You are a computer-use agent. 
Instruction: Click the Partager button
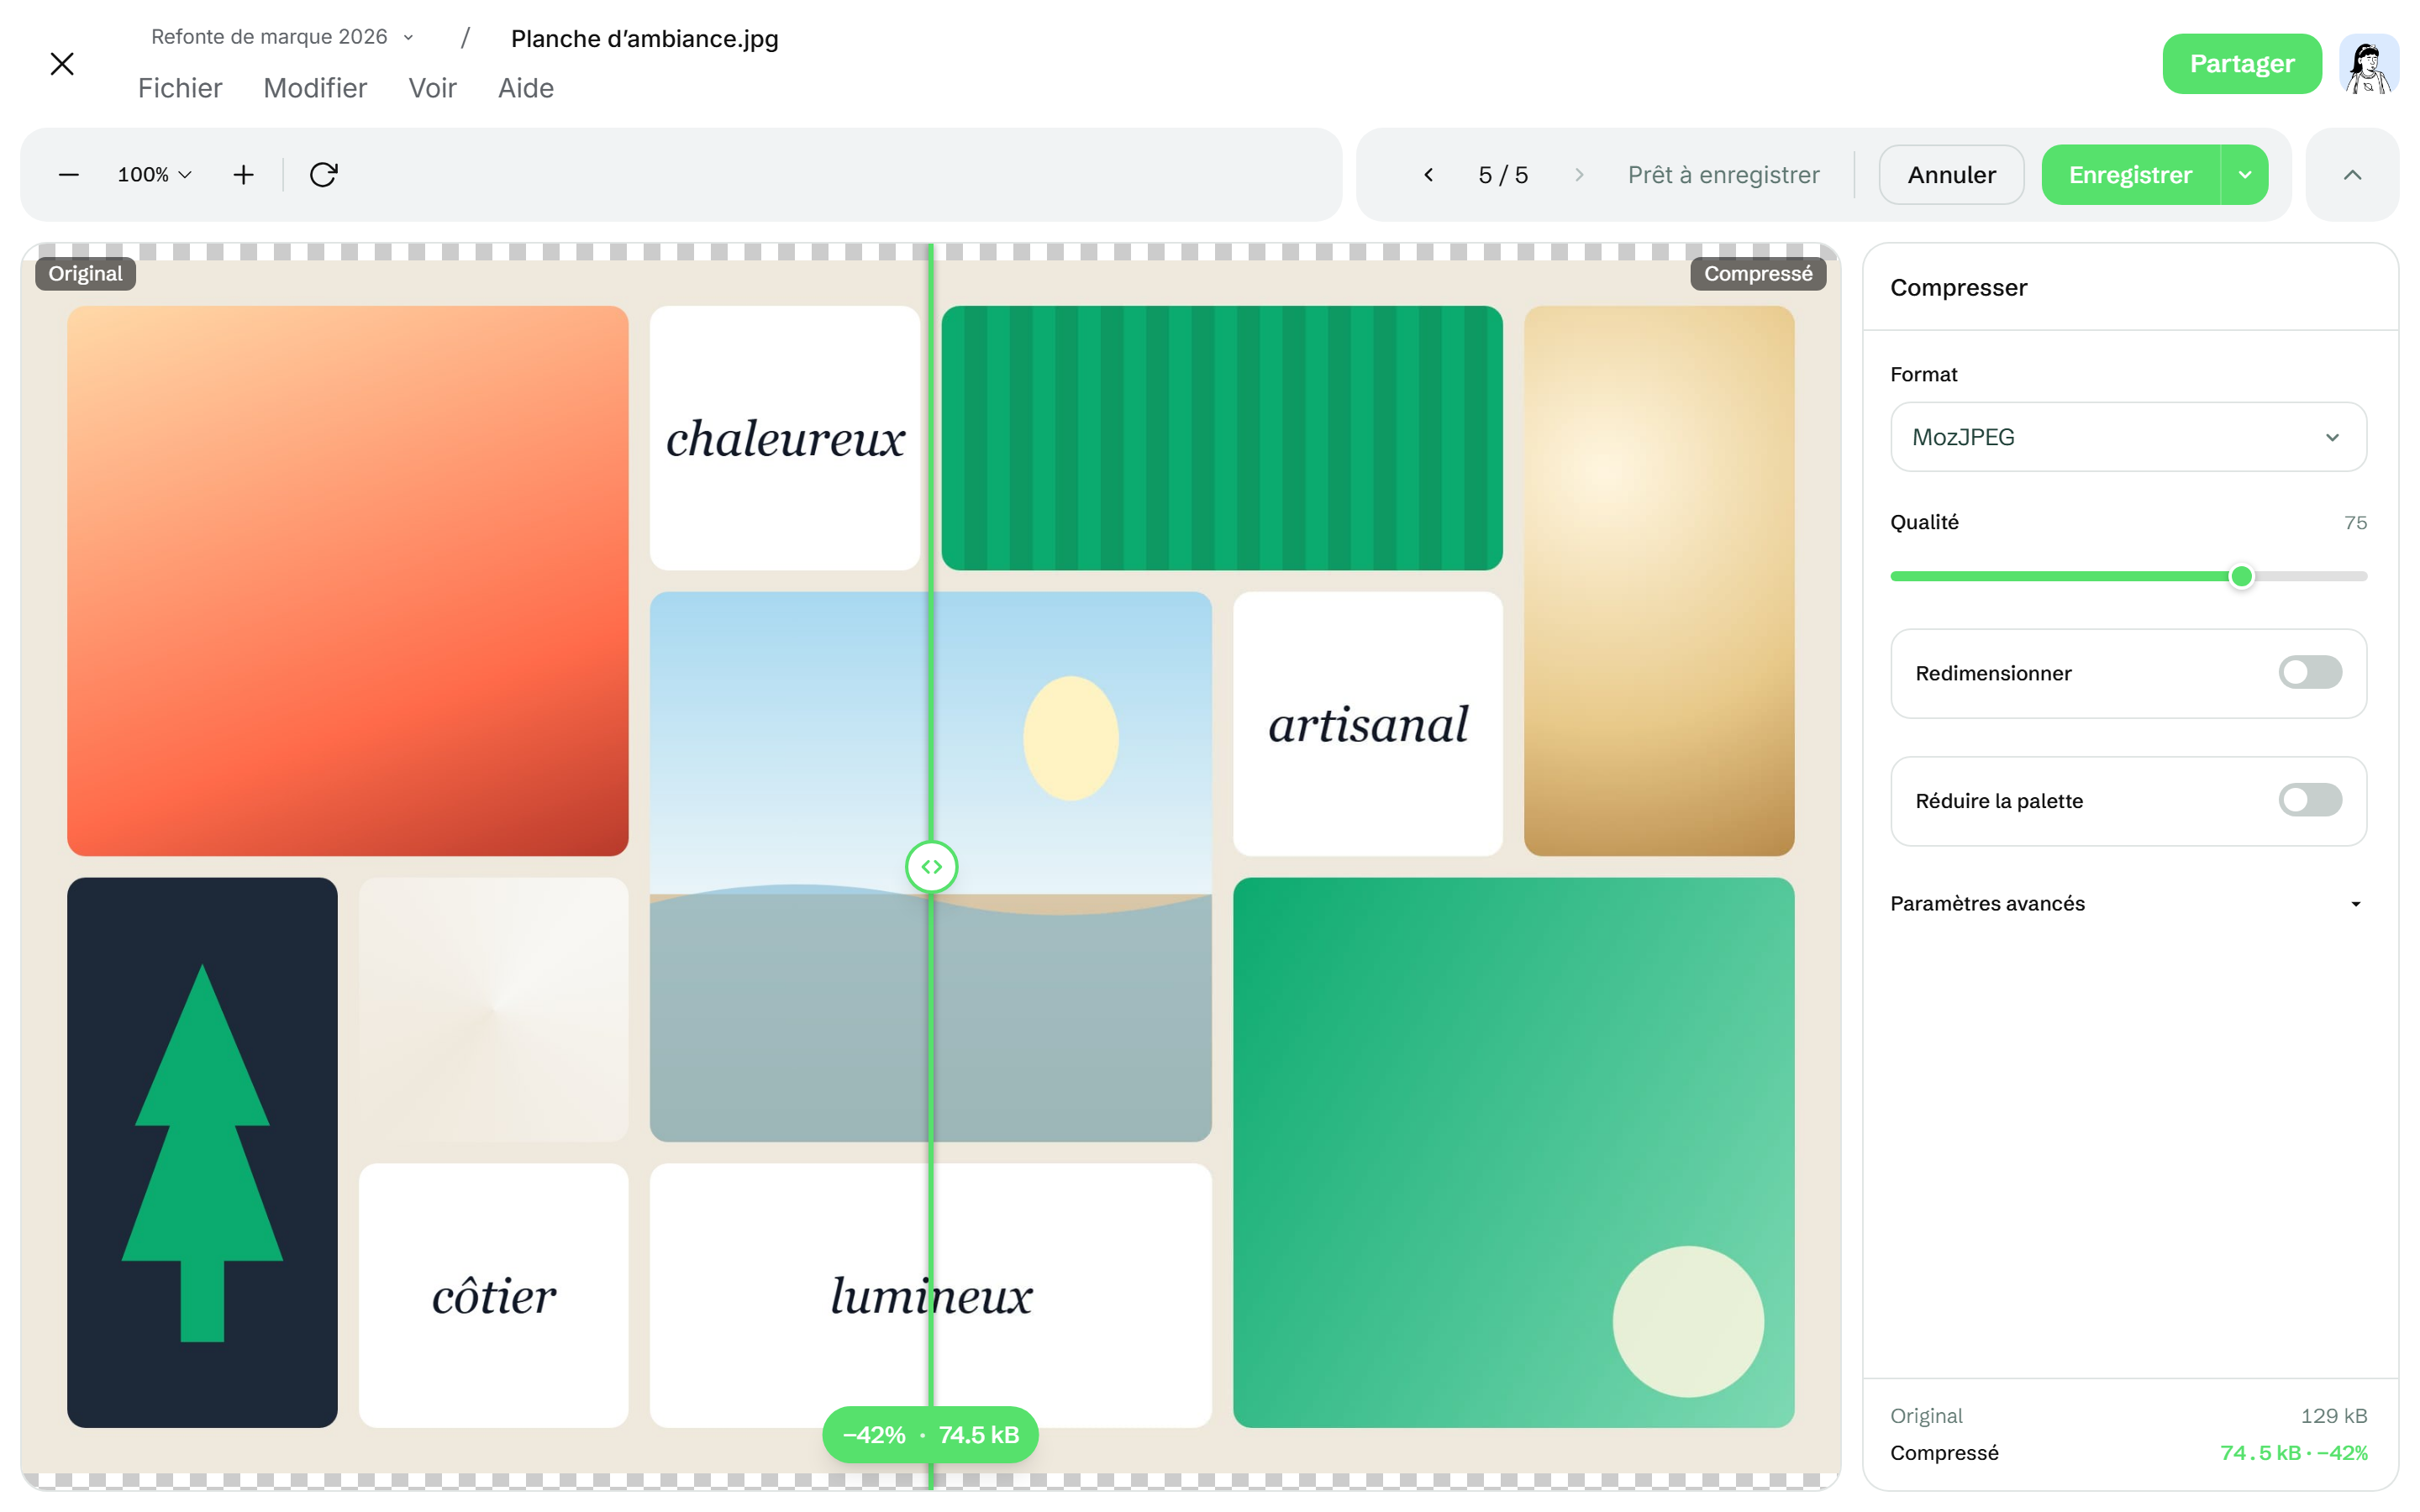[x=2241, y=64]
